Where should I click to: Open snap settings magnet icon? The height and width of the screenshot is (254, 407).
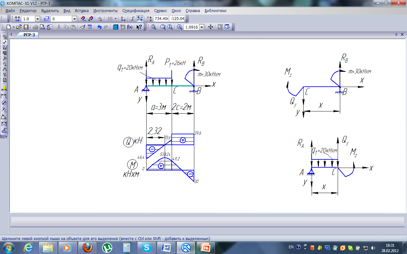pyautogui.click(x=83, y=19)
